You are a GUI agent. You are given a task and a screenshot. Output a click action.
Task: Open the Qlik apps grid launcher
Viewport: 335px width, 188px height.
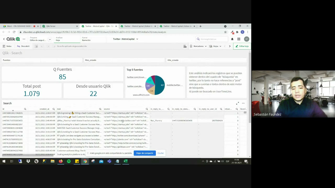[239, 39]
